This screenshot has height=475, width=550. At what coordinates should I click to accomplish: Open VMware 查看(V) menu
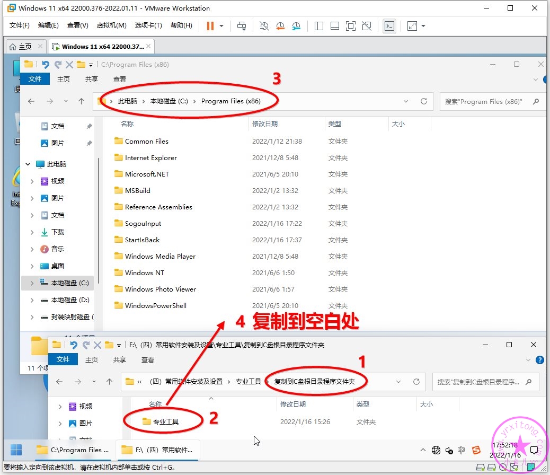tap(77, 25)
